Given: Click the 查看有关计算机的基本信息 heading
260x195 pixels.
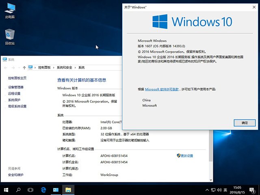Looking at the screenshot, I should tap(82, 80).
